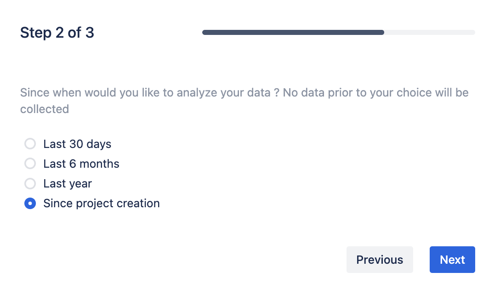The width and height of the screenshot is (500, 295).
Task: Click the selected "Since project creation" radio
Action: tap(30, 204)
